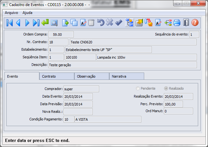
Task: Click the printer icon
Action: [x=177, y=23]
